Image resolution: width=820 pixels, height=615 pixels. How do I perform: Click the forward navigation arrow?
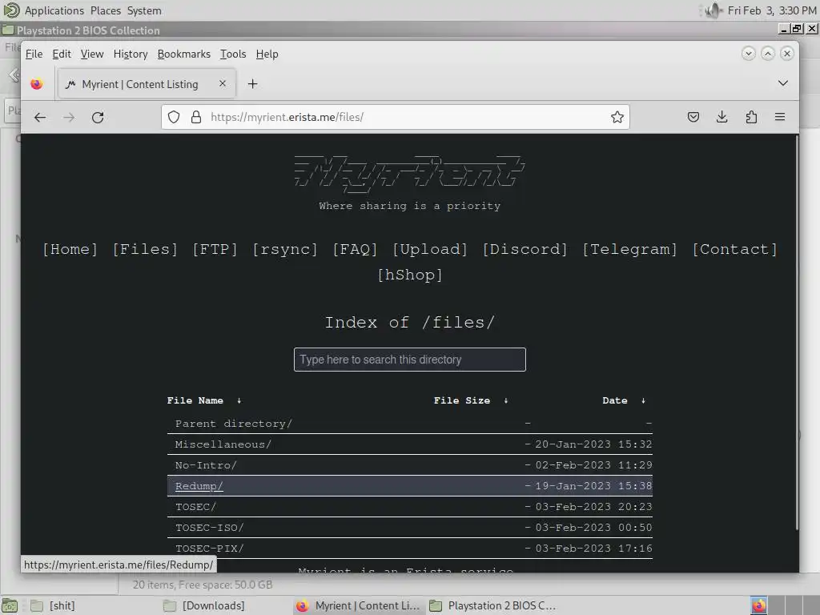(69, 117)
